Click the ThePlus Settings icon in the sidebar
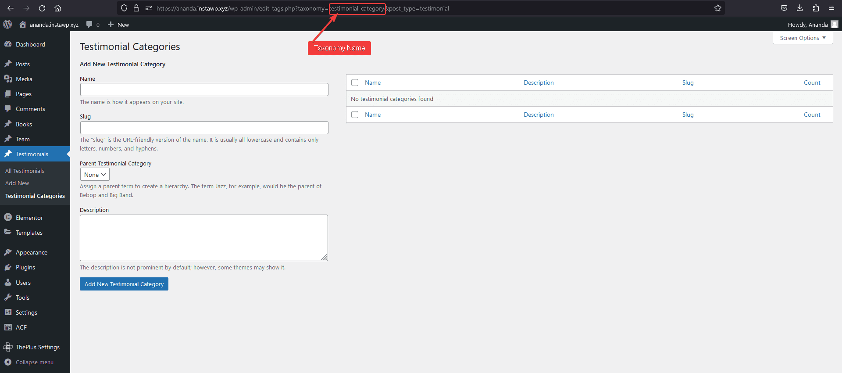 coord(8,347)
